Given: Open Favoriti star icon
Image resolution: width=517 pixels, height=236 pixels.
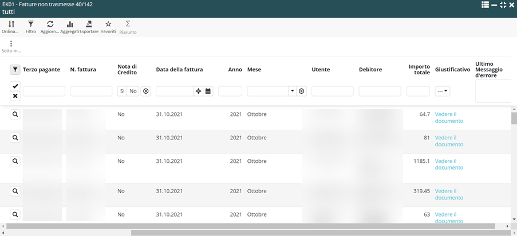Looking at the screenshot, I should 108,25.
